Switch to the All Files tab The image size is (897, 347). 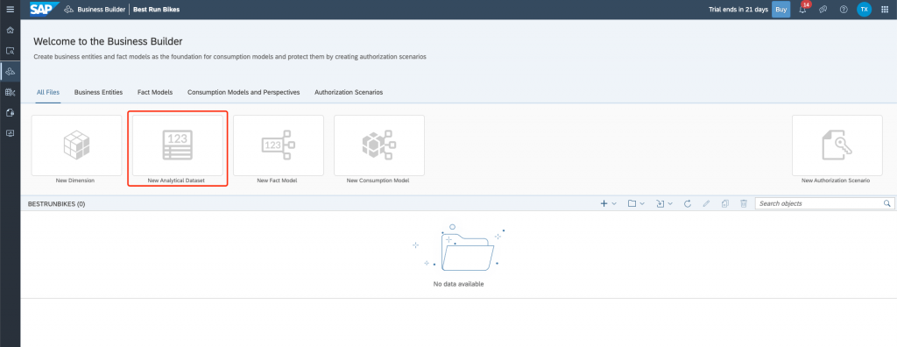[48, 92]
